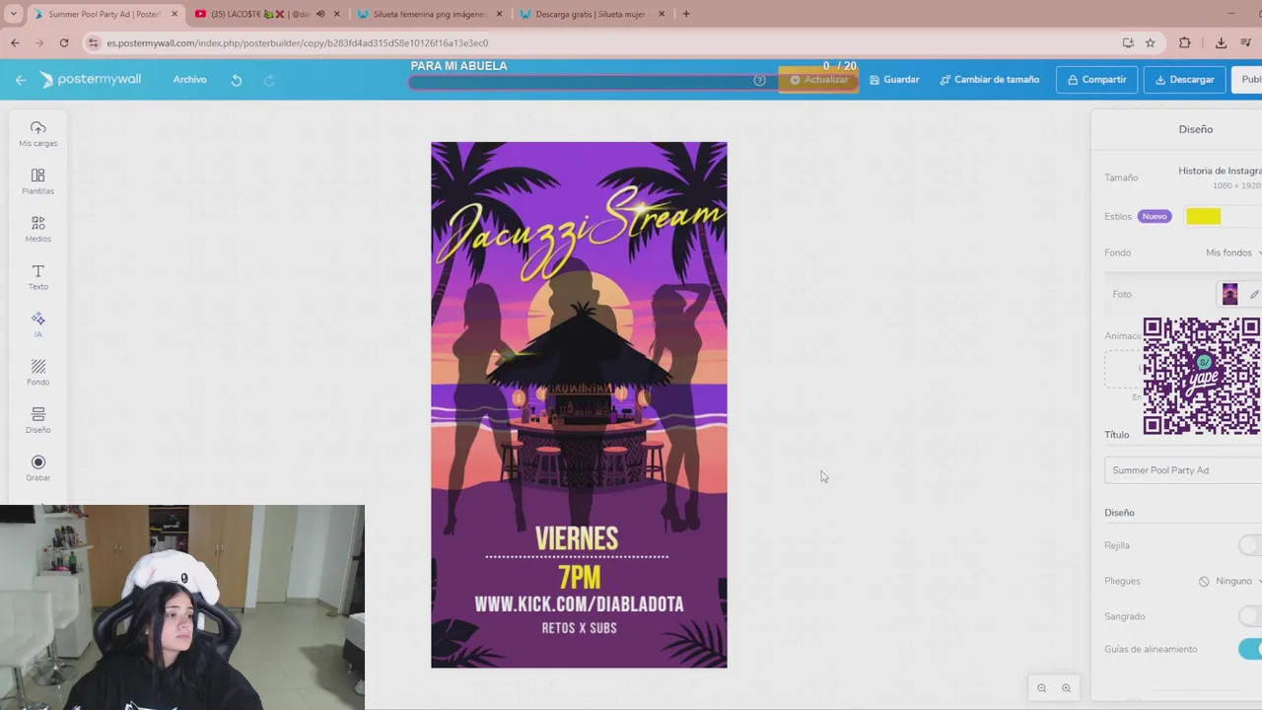Open browser downloads icon
This screenshot has height=710, width=1262.
[1221, 42]
